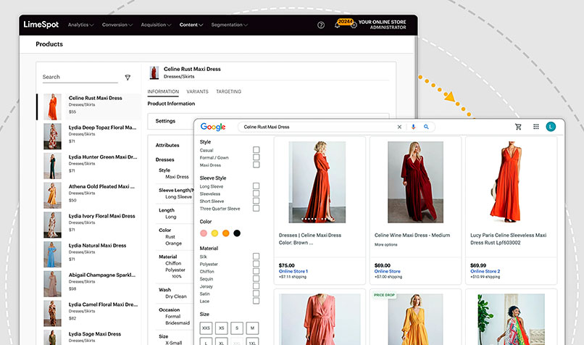Expand the Analytics menu
The height and width of the screenshot is (345, 584).
pos(80,25)
